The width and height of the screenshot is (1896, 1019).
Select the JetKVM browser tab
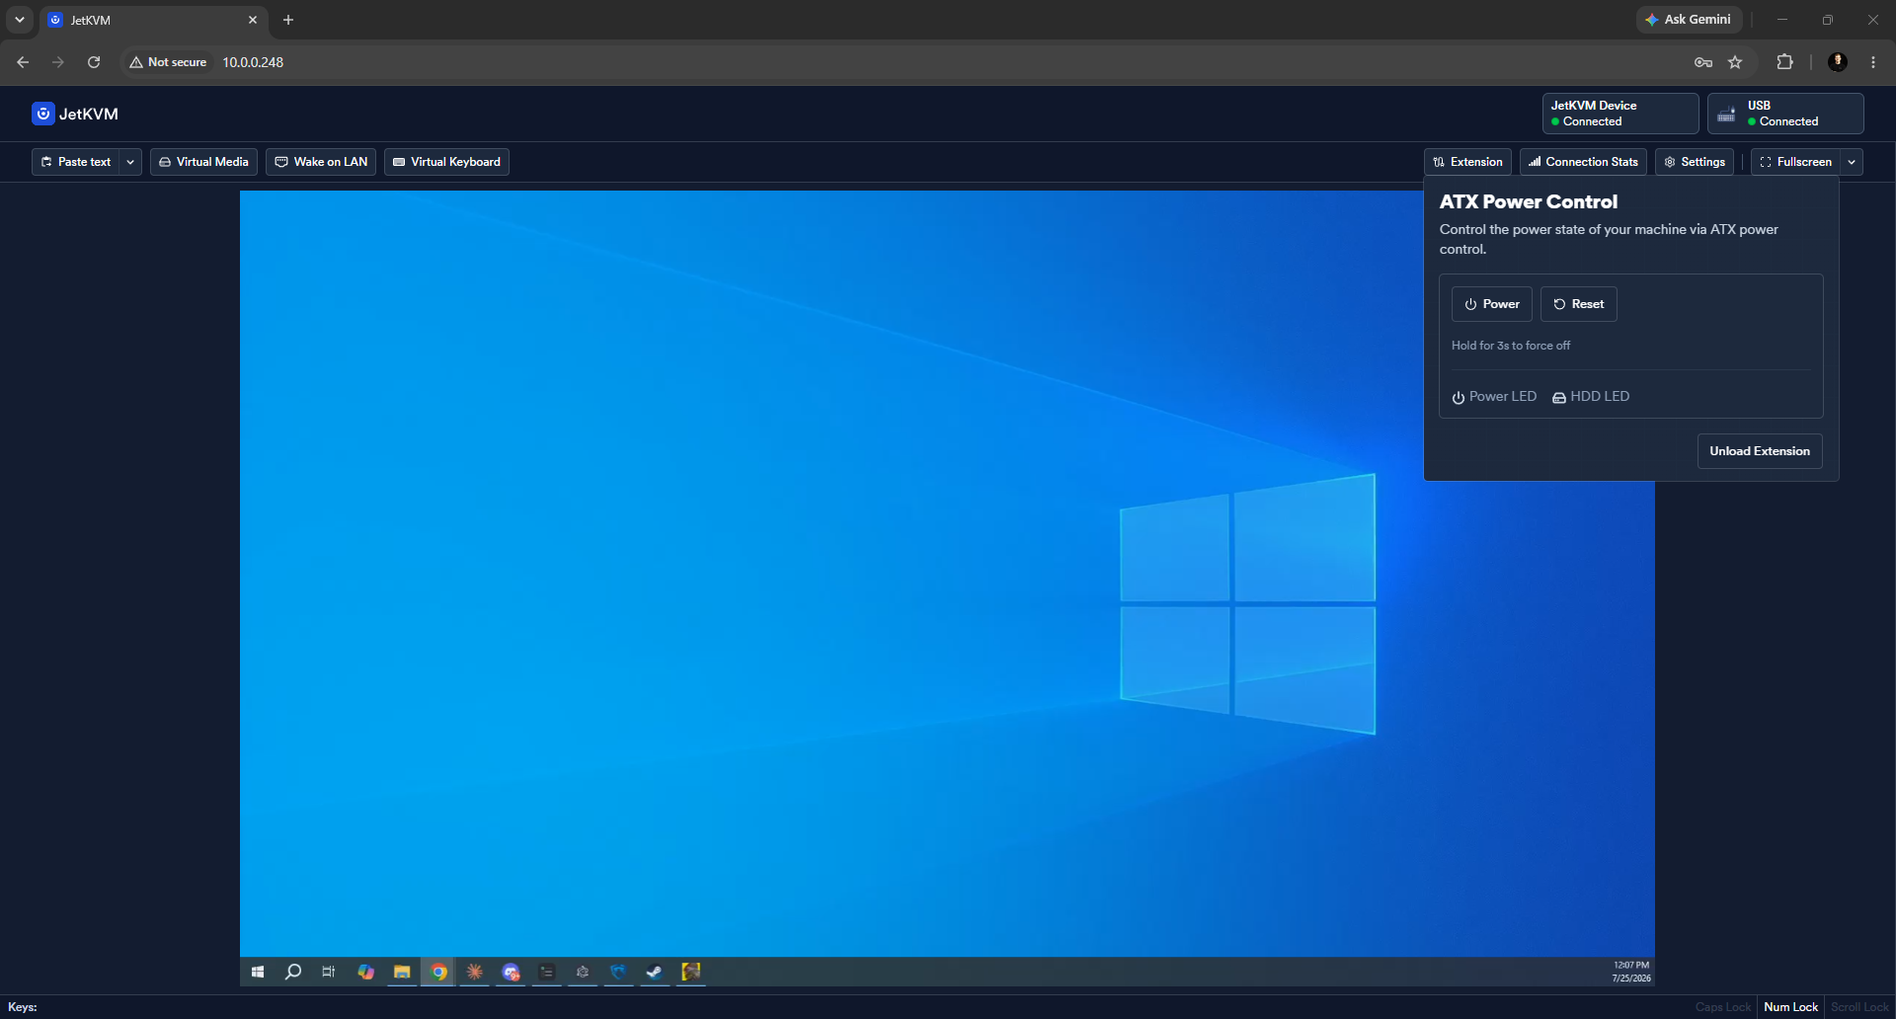tap(154, 20)
